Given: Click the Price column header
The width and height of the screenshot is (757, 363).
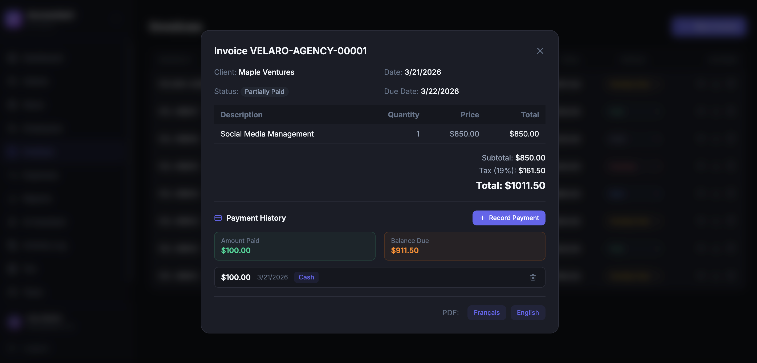Looking at the screenshot, I should point(469,115).
